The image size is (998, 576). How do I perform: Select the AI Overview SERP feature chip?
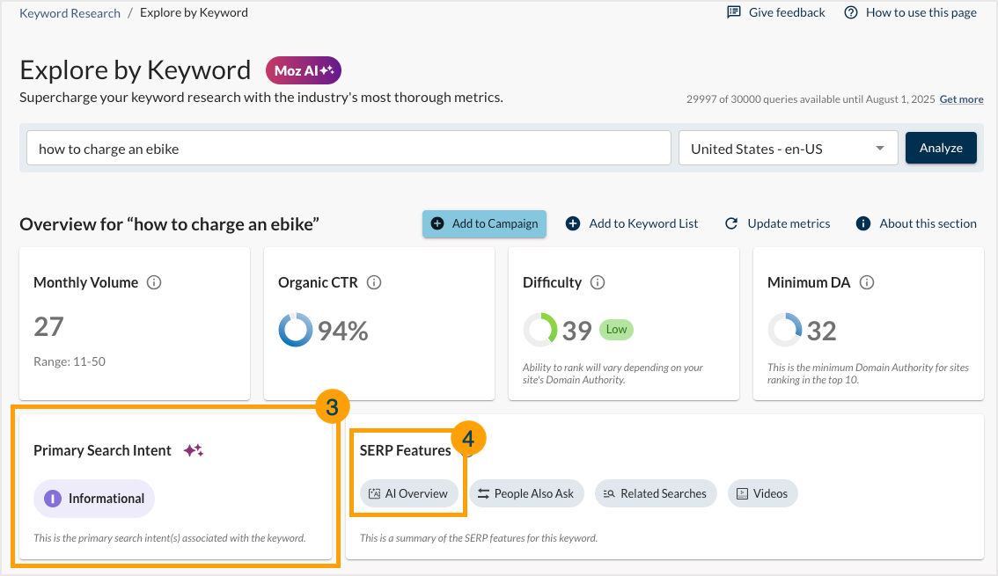tap(408, 493)
